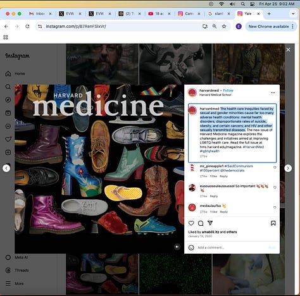Open the volume menu bar icon
This screenshot has height=296, width=300.
coord(232,4)
